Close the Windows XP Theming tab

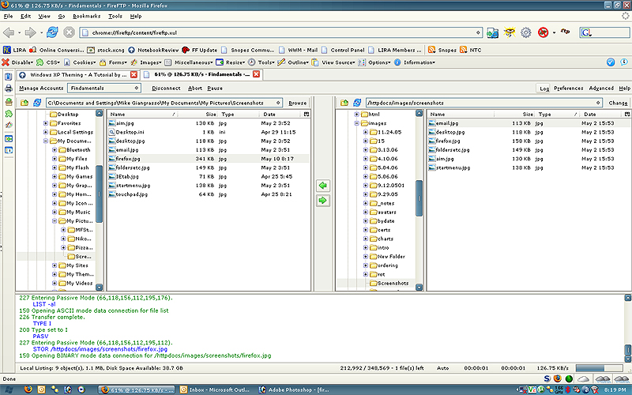(134, 74)
